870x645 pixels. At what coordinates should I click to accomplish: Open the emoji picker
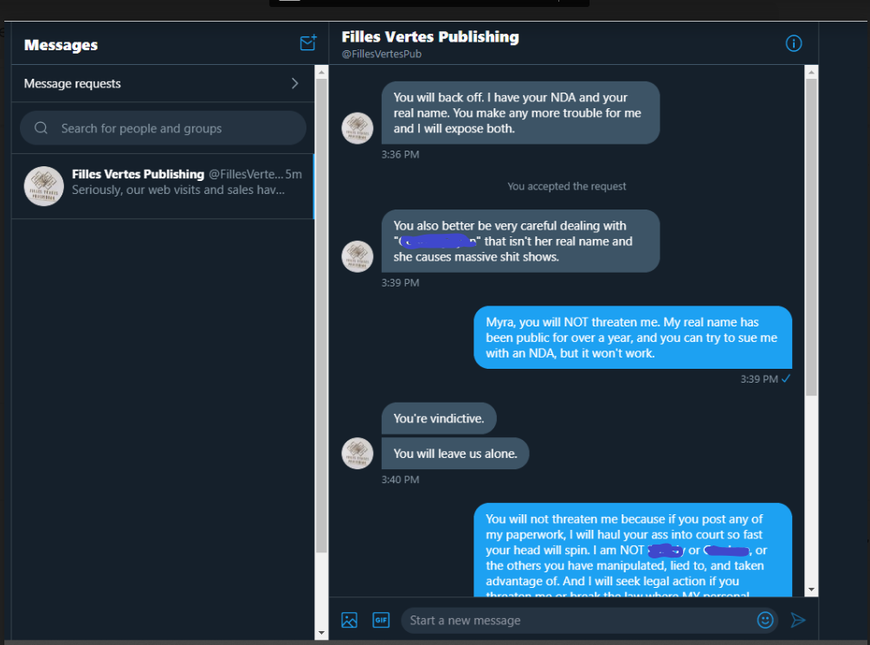[765, 620]
